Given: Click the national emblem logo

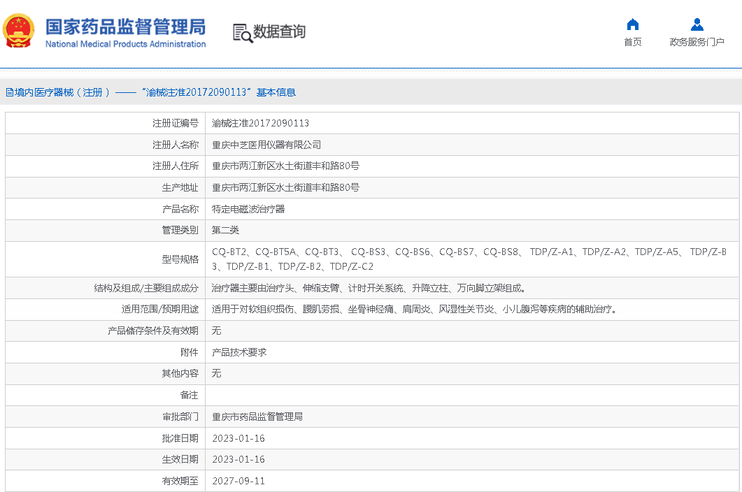Looking at the screenshot, I should click(x=19, y=31).
